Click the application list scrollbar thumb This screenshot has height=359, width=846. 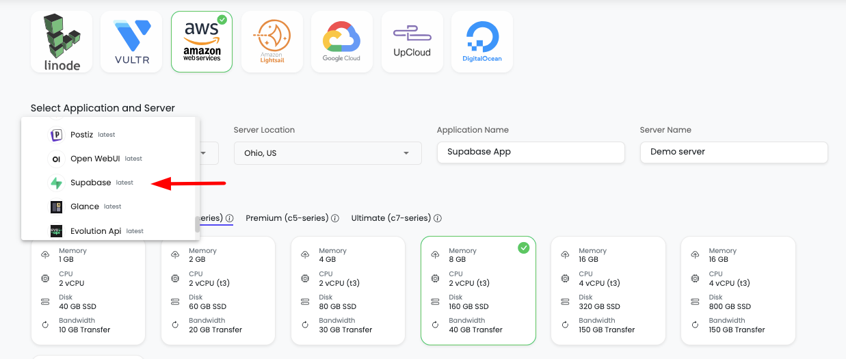pos(198,224)
